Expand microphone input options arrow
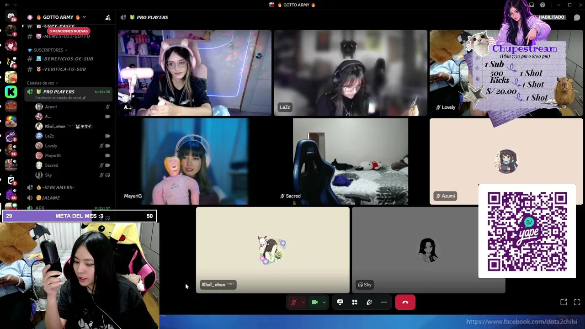Viewport: 585px width, 329px height. [x=303, y=302]
